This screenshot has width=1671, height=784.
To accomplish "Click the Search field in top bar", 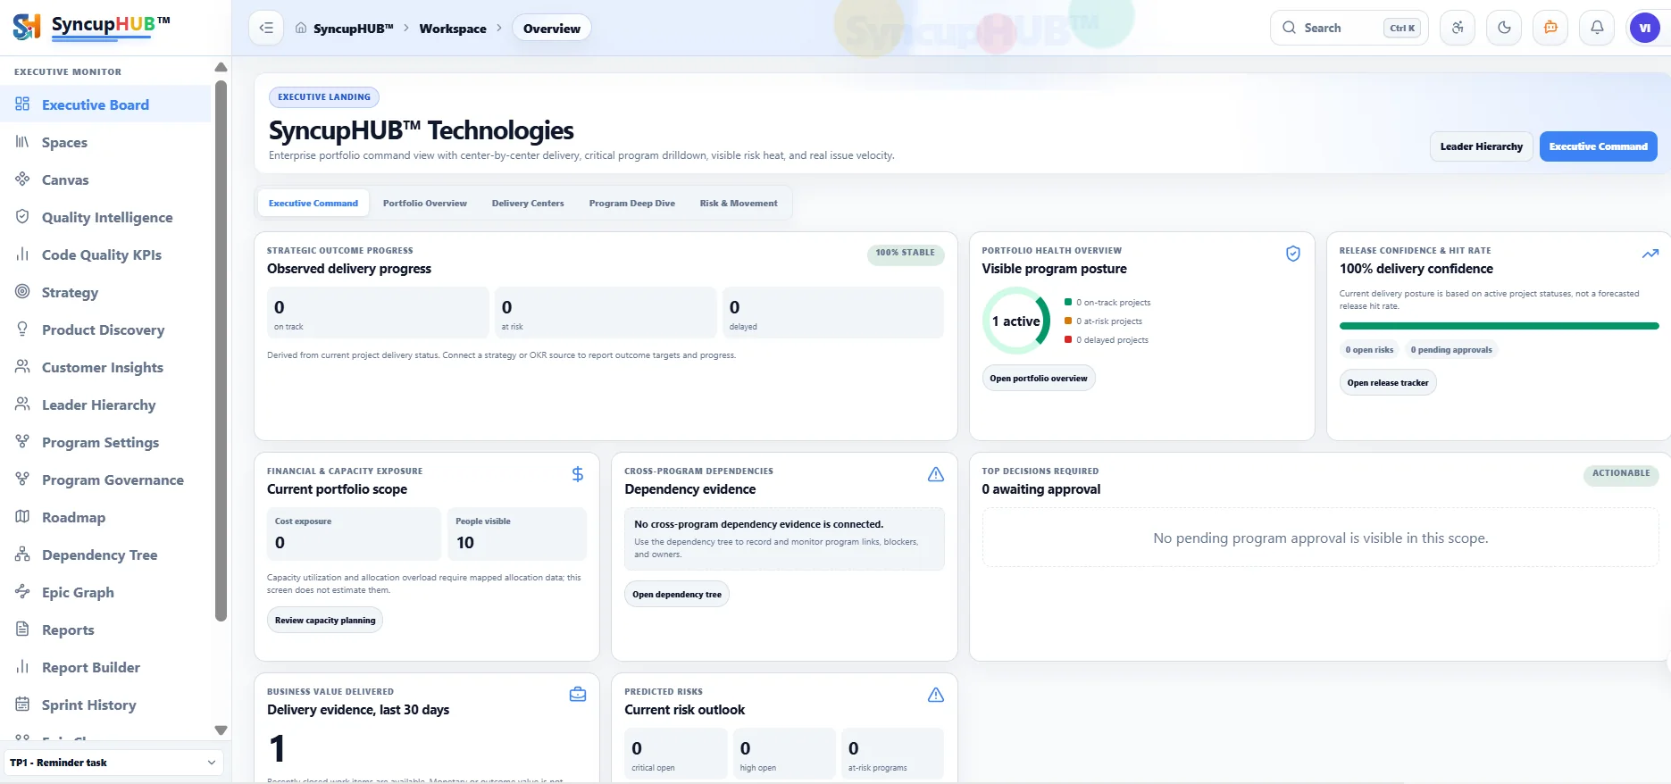I will (1349, 28).
